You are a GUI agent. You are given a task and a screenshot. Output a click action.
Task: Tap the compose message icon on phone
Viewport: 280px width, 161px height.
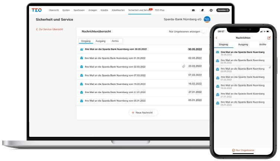click(x=269, y=38)
